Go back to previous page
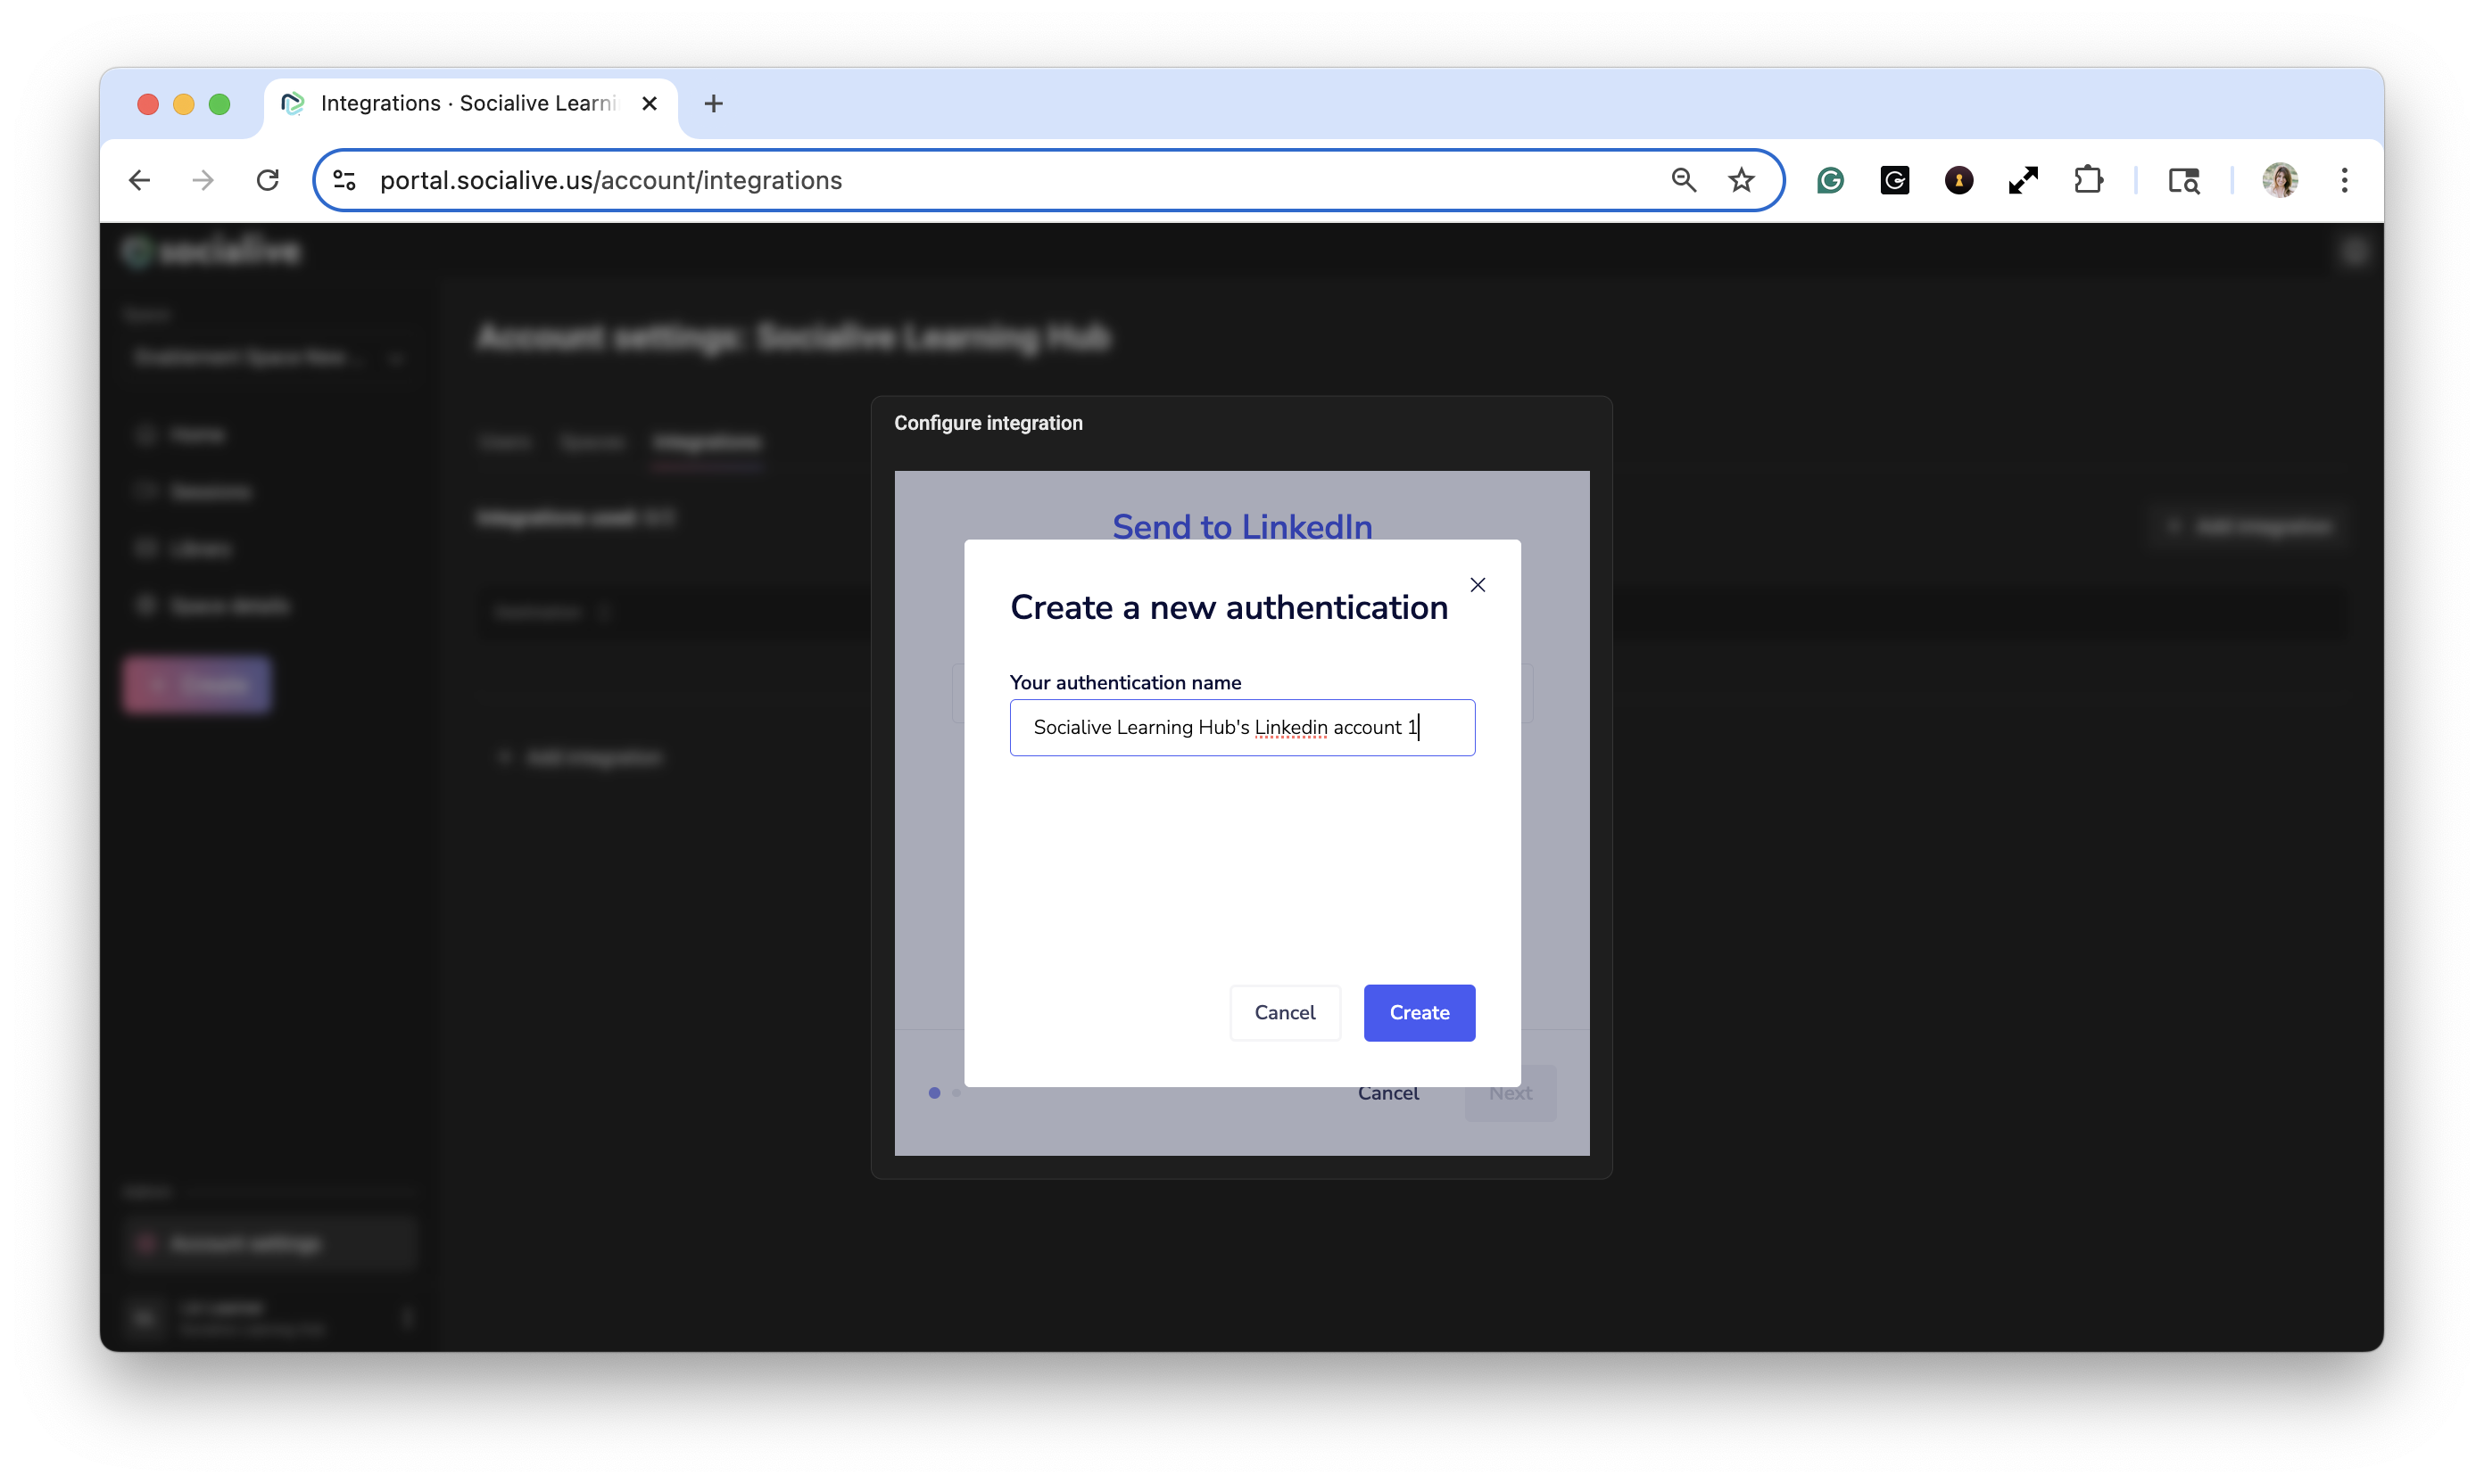Viewport: 2484px width, 1484px height. (140, 180)
